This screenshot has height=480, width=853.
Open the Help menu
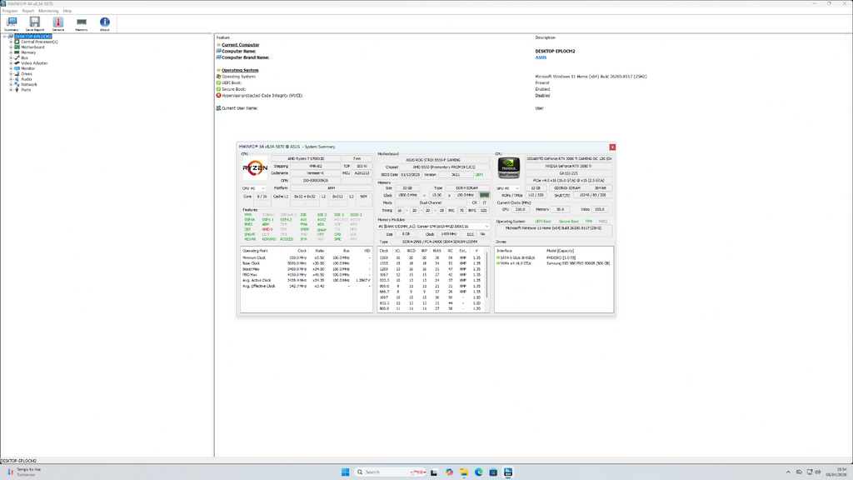pyautogui.click(x=67, y=11)
